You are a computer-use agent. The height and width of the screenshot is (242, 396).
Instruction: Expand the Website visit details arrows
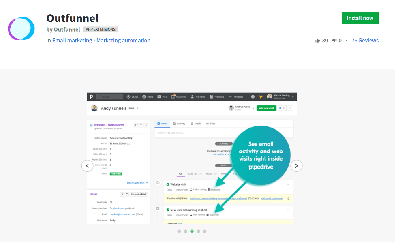(289, 199)
